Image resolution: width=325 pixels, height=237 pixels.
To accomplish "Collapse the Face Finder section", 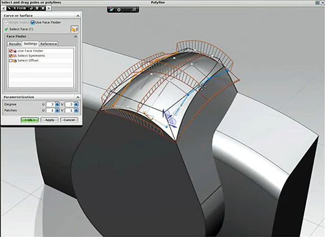I will (76, 37).
